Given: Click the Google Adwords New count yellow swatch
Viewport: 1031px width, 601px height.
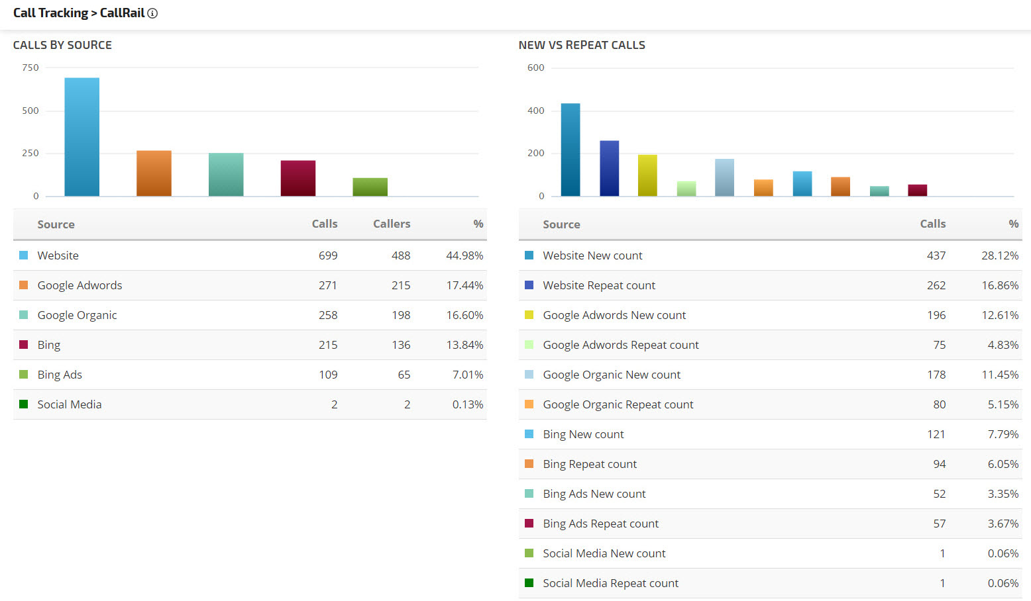Looking at the screenshot, I should [529, 315].
